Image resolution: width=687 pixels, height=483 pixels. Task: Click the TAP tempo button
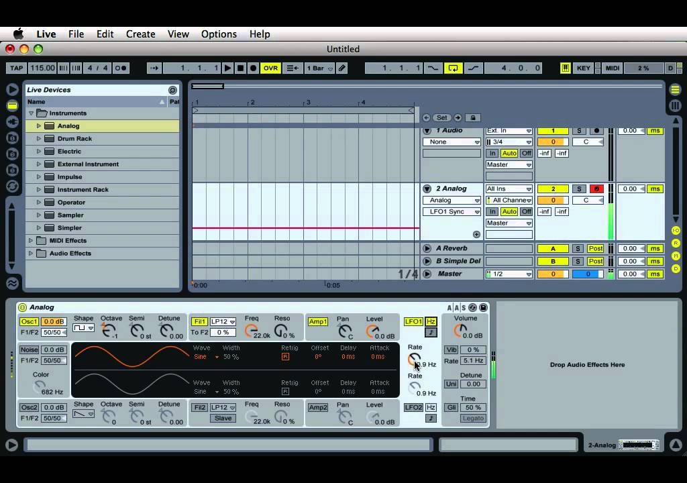click(x=16, y=68)
